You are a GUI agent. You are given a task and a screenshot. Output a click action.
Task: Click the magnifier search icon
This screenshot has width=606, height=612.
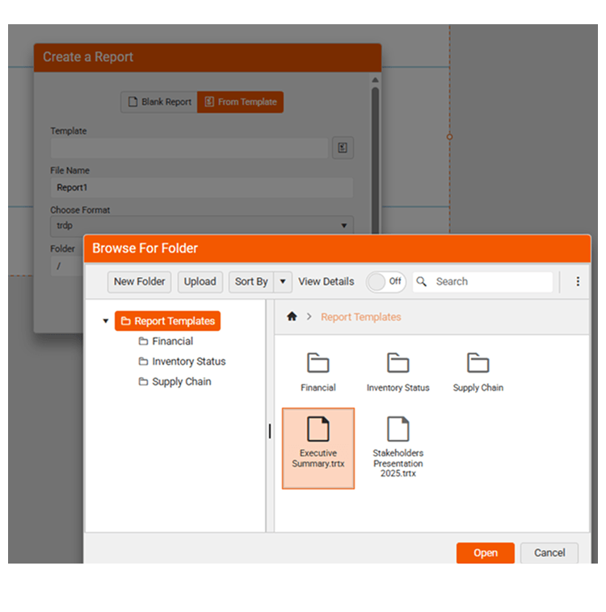[x=421, y=282]
